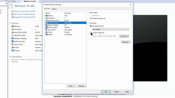Viewport: 175px width, 98px height.
Task: Click the '4 GB' Memory summary in dialog
Action: [x=66, y=16]
